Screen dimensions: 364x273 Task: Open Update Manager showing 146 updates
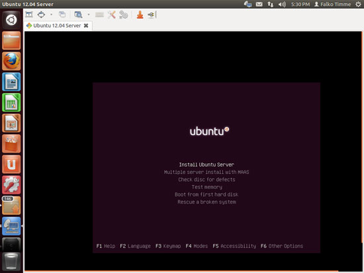point(11,206)
